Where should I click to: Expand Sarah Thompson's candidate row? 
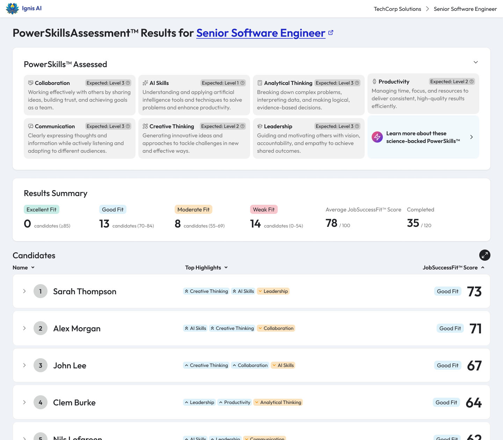24,291
